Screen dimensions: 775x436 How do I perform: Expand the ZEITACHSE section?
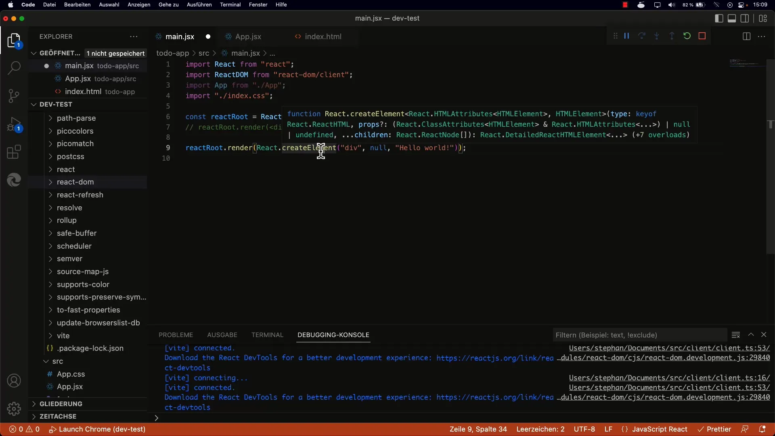click(88, 416)
